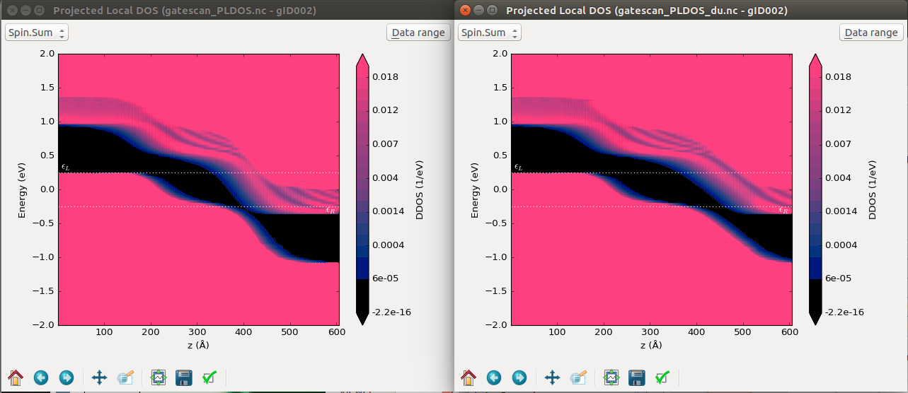The width and height of the screenshot is (908, 393).
Task: Open figure options green check in left window
Action: (209, 377)
